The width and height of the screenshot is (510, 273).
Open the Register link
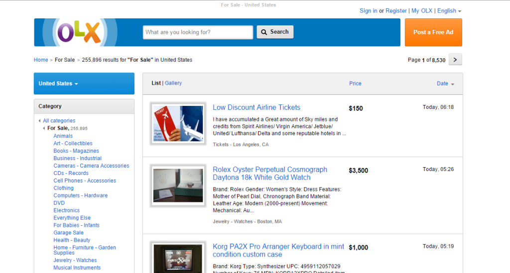coord(396,11)
